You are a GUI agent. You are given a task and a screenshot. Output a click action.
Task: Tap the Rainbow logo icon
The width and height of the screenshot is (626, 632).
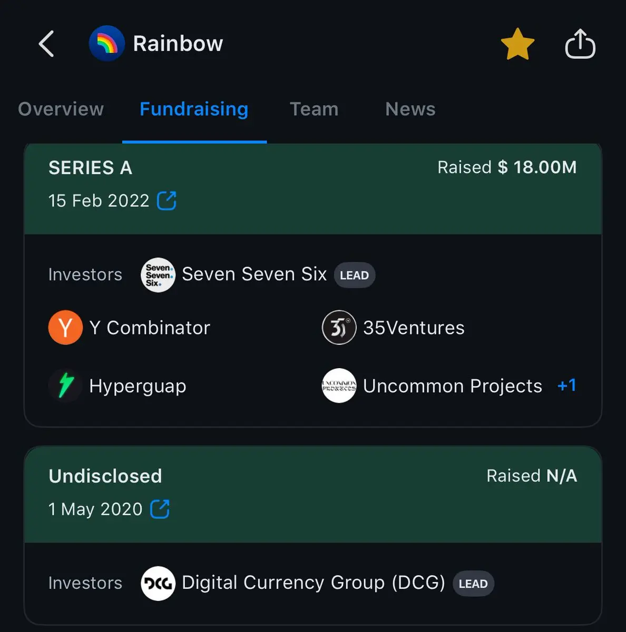pyautogui.click(x=107, y=43)
